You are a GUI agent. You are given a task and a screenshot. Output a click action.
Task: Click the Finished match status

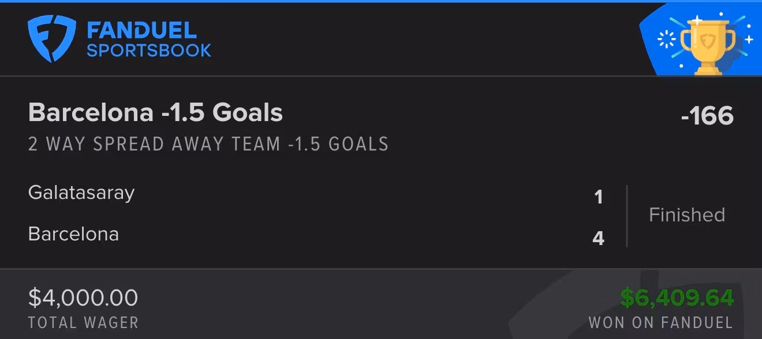pyautogui.click(x=687, y=215)
